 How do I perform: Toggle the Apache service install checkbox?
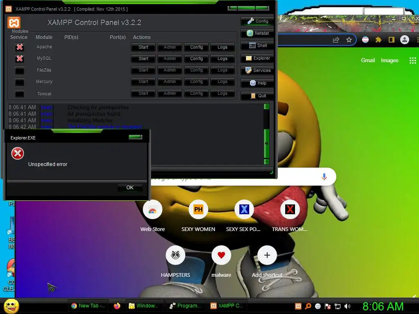coord(20,47)
